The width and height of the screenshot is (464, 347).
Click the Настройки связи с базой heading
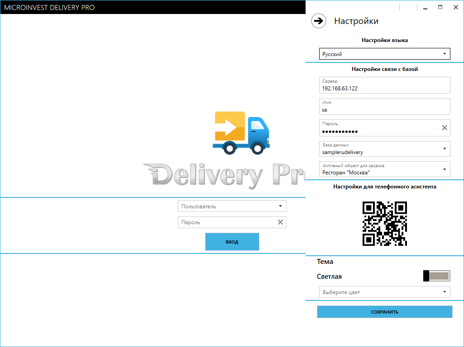click(x=384, y=69)
